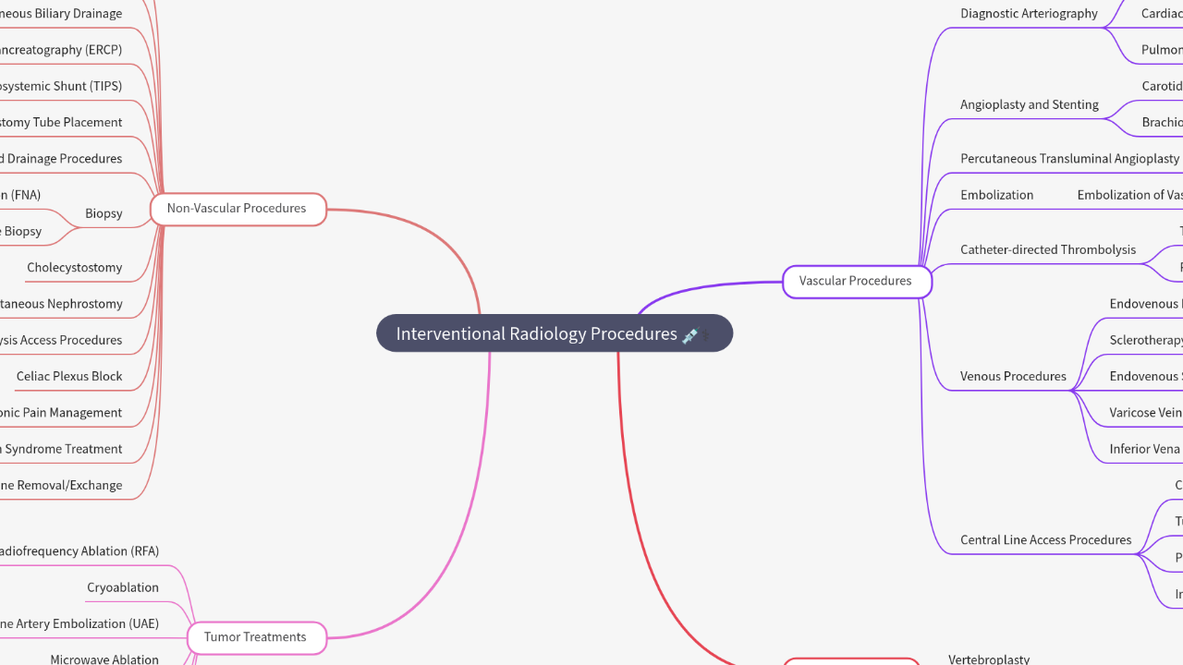Click the Vertebroplasty node
Image resolution: width=1183 pixels, height=665 pixels.
(x=989, y=659)
